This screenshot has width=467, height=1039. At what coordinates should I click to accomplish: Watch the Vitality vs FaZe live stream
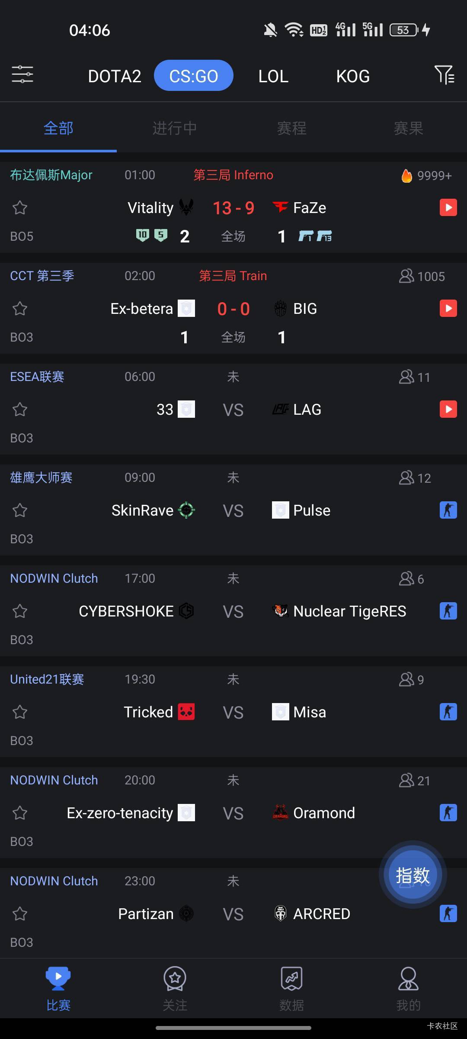pos(448,208)
